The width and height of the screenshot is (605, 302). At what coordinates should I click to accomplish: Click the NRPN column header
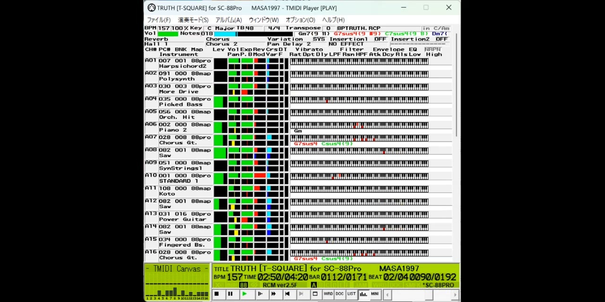click(x=432, y=49)
